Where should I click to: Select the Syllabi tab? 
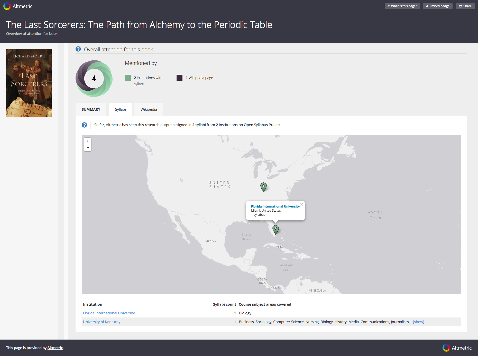[121, 109]
